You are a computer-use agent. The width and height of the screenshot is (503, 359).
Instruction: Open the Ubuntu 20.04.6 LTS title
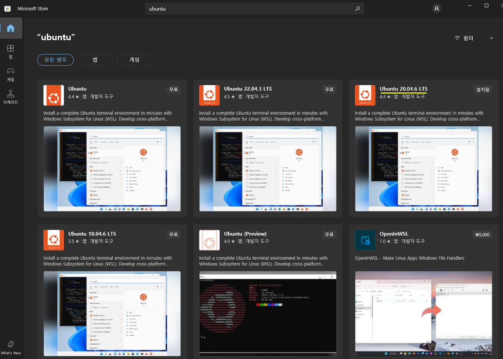[404, 89]
